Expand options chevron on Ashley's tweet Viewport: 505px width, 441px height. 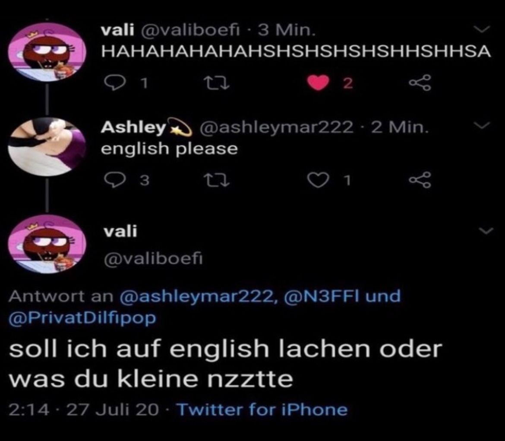click(x=483, y=125)
